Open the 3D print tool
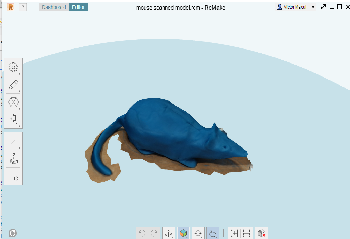Image resolution: width=350 pixels, height=239 pixels. point(14,159)
